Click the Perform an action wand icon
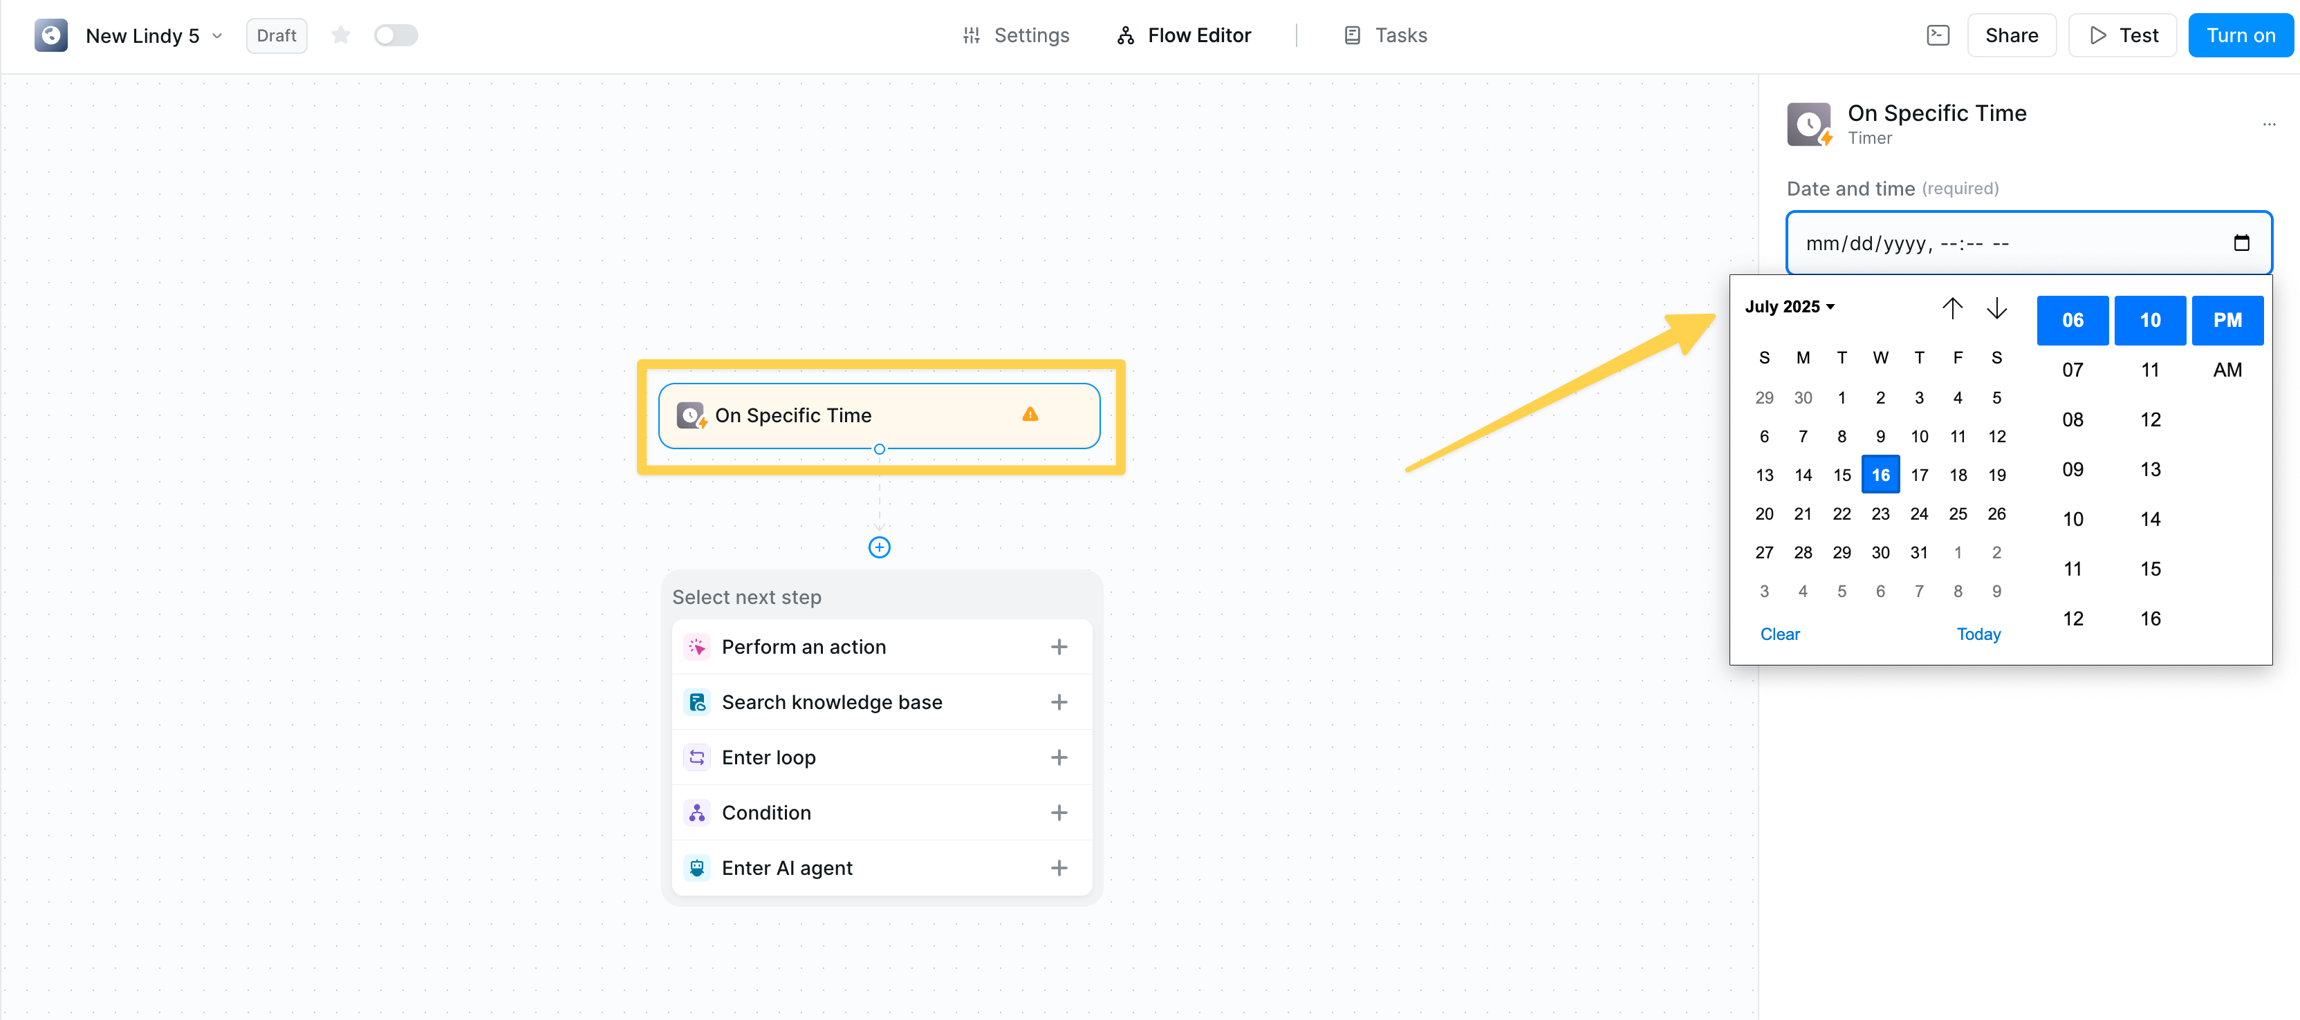Image resolution: width=2300 pixels, height=1020 pixels. coord(697,646)
